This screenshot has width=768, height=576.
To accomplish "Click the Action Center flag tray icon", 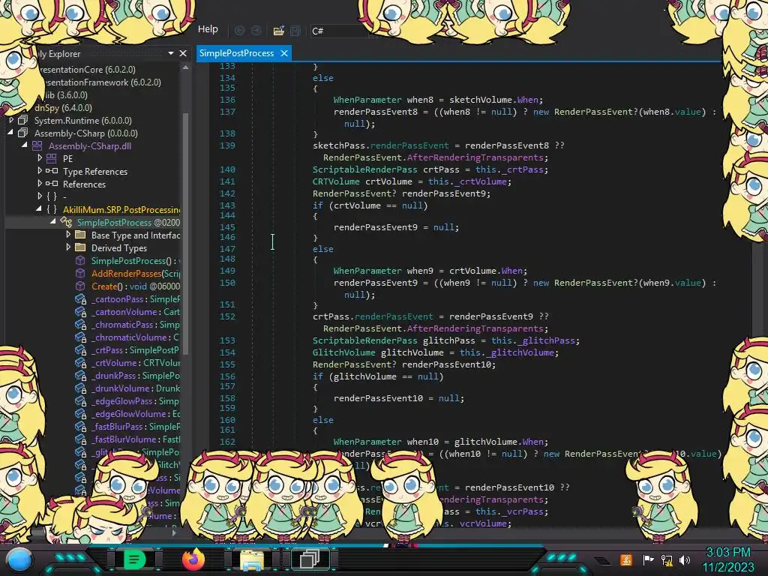I will point(648,559).
